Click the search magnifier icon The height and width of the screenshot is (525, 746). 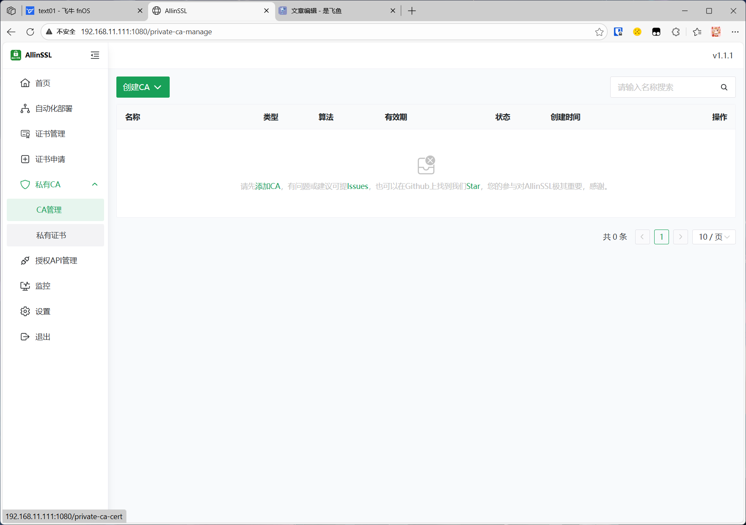point(724,87)
